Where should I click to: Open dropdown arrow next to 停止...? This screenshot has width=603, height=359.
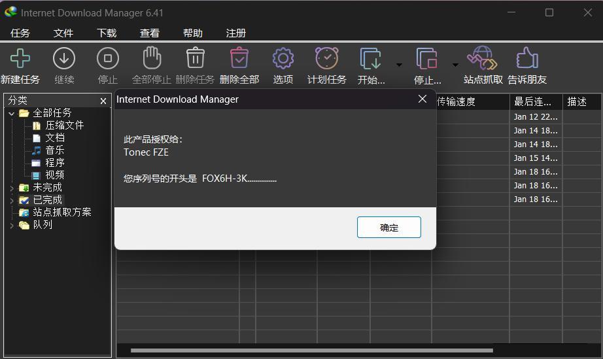[455, 65]
